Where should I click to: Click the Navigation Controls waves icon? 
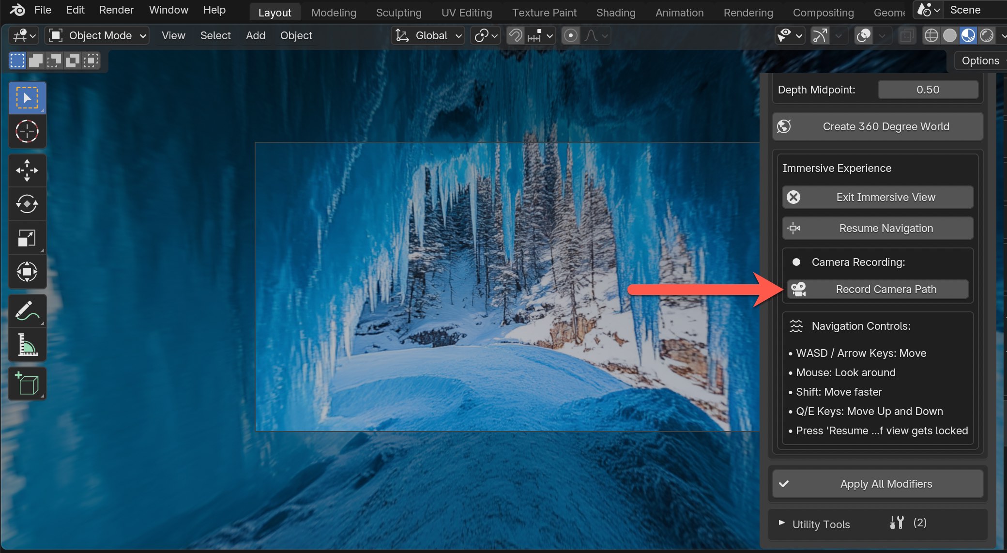[x=796, y=326]
